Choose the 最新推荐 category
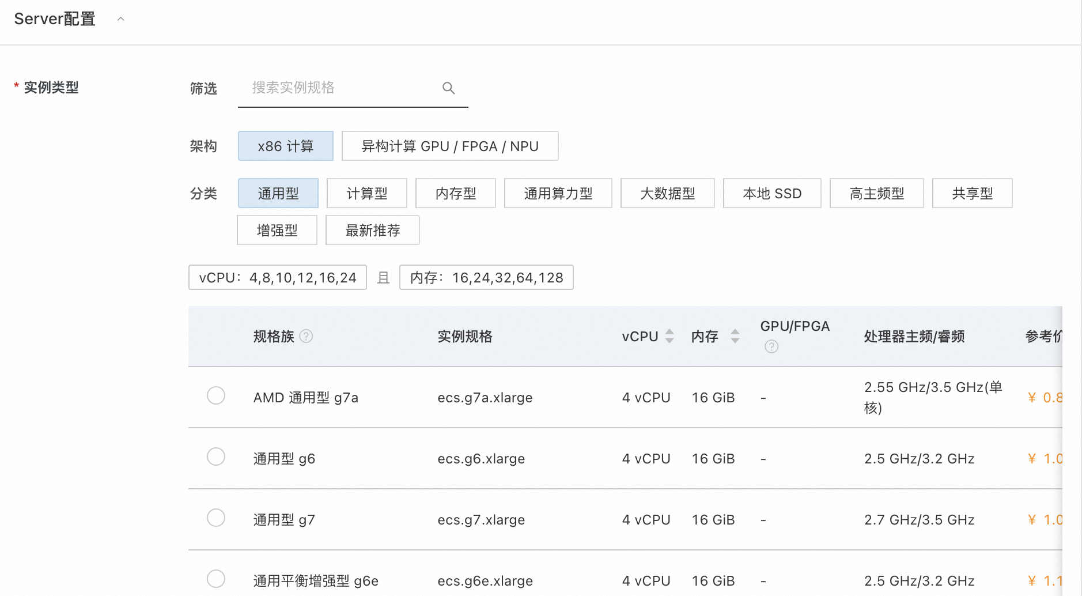The image size is (1082, 596). [x=373, y=230]
